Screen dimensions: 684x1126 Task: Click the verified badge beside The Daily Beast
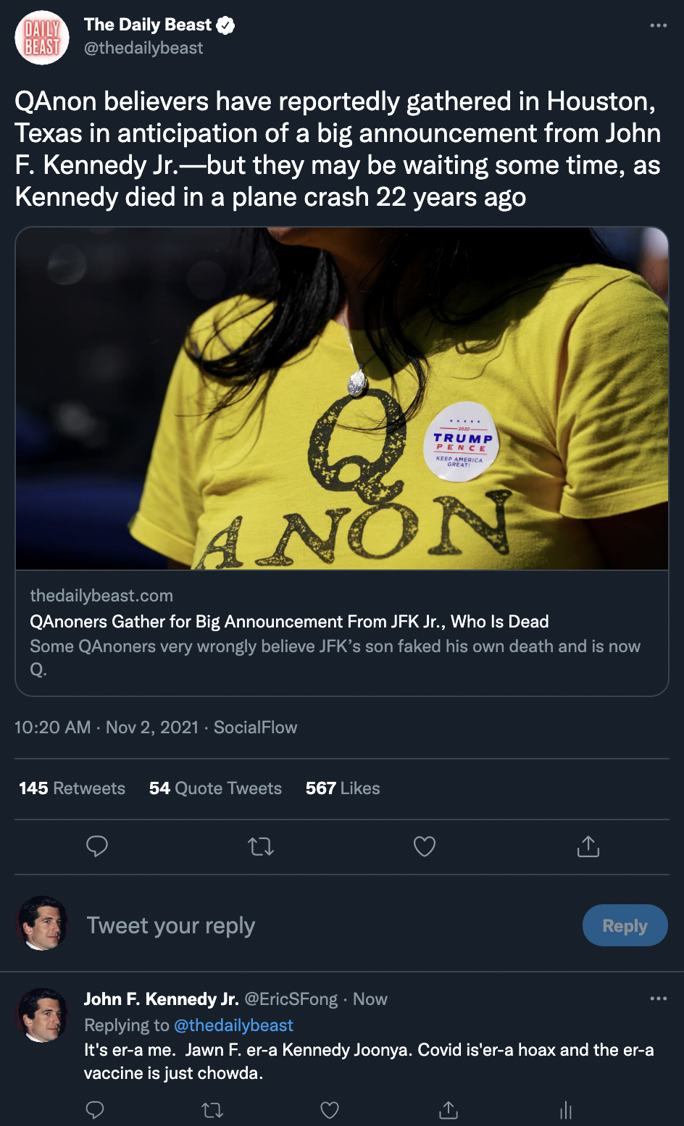point(226,25)
